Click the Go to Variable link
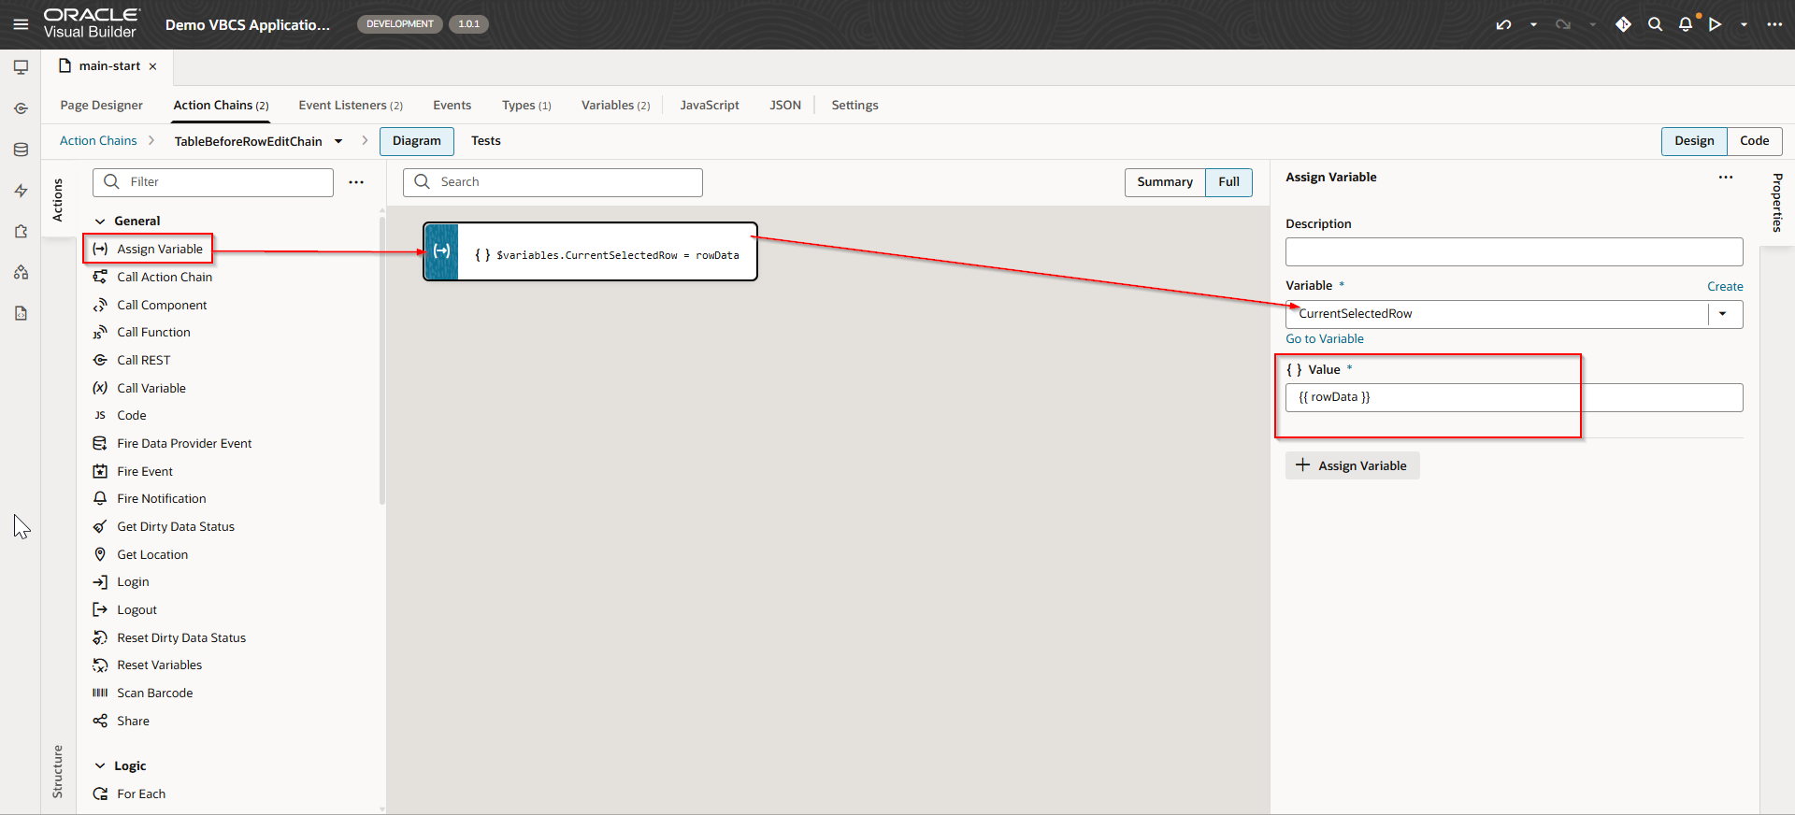The height and width of the screenshot is (815, 1795). pos(1324,339)
